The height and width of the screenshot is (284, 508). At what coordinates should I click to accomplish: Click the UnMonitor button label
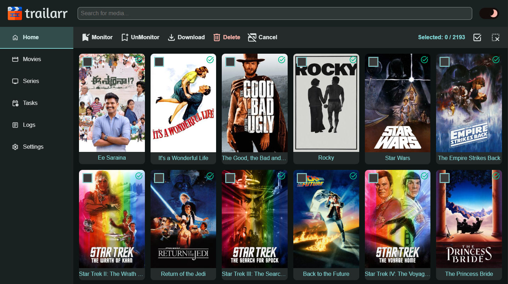click(145, 37)
